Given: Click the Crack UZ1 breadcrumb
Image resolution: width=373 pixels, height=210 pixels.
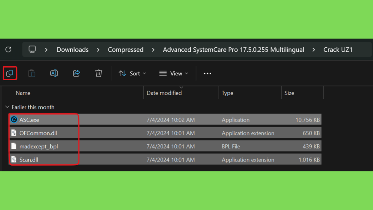Looking at the screenshot, I should click(338, 50).
